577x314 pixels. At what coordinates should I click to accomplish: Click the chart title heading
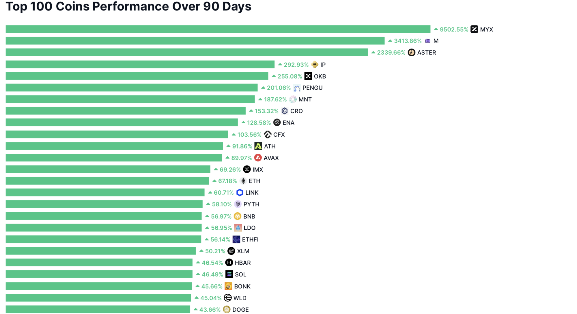128,6
